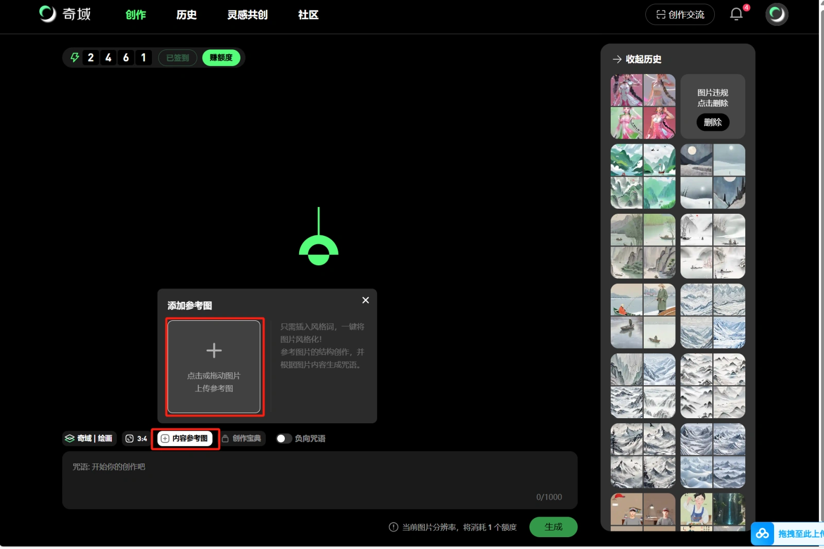Open the user profile avatar
The height and width of the screenshot is (549, 824).
point(777,14)
